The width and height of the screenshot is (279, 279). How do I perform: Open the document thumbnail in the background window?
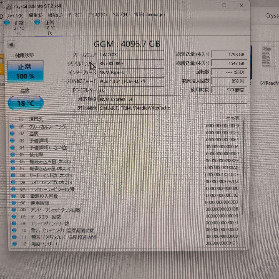point(269,57)
